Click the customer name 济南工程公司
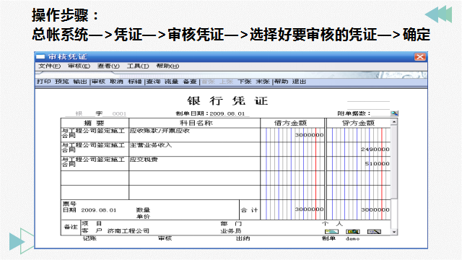The height and width of the screenshot is (260, 462). click(128, 231)
